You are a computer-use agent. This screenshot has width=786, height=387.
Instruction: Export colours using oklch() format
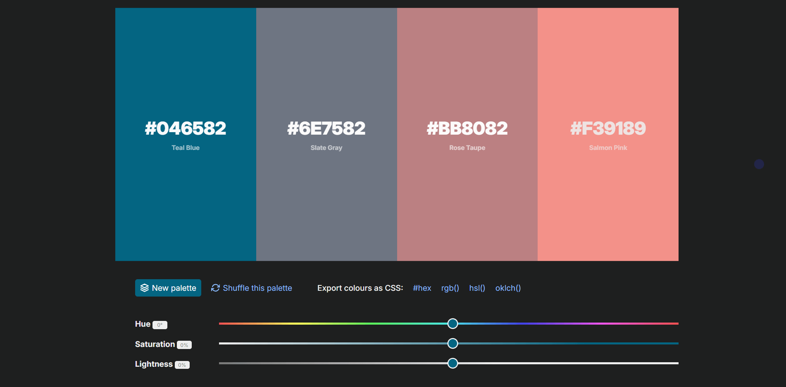tap(508, 288)
